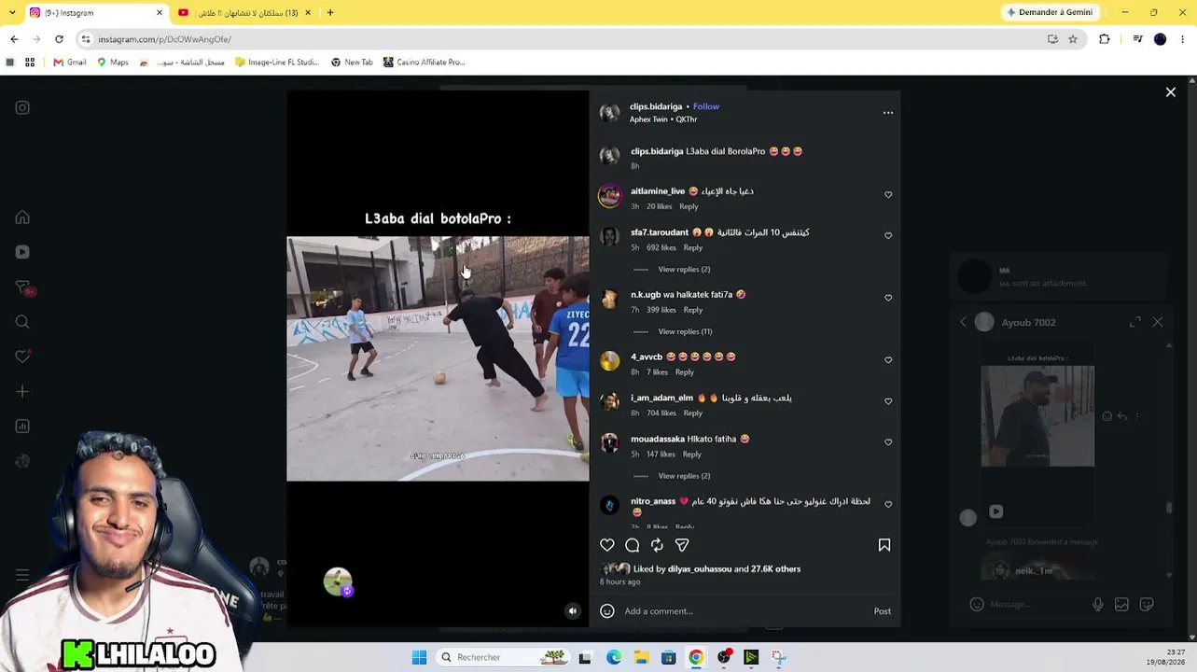Bookmark this page with the star icon
1197x672 pixels.
pyautogui.click(x=1073, y=39)
